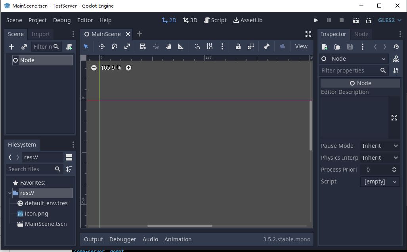Viewport: 407px width, 252px height.
Task: Choose the list-select tool in the viewport toolbar
Action: coord(143,46)
